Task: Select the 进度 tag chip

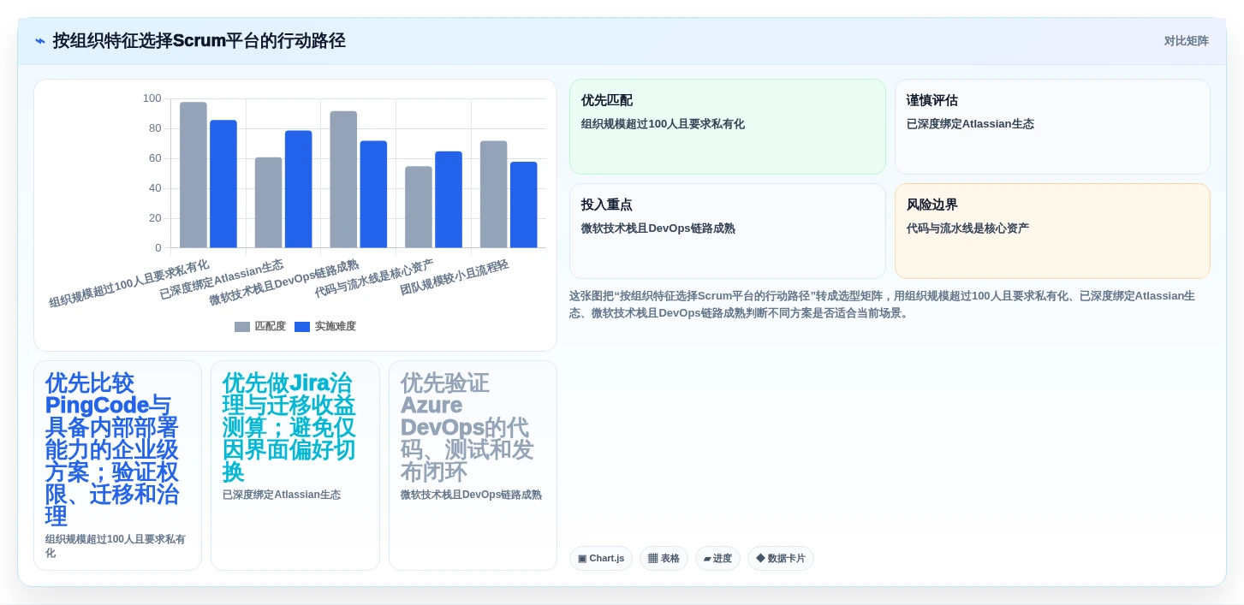Action: pyautogui.click(x=717, y=559)
